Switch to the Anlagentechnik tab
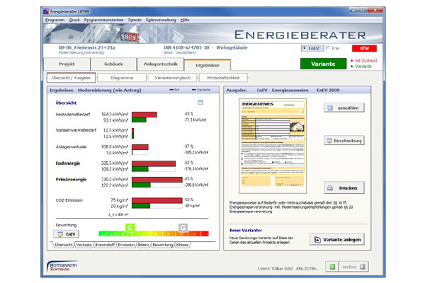 [x=161, y=64]
